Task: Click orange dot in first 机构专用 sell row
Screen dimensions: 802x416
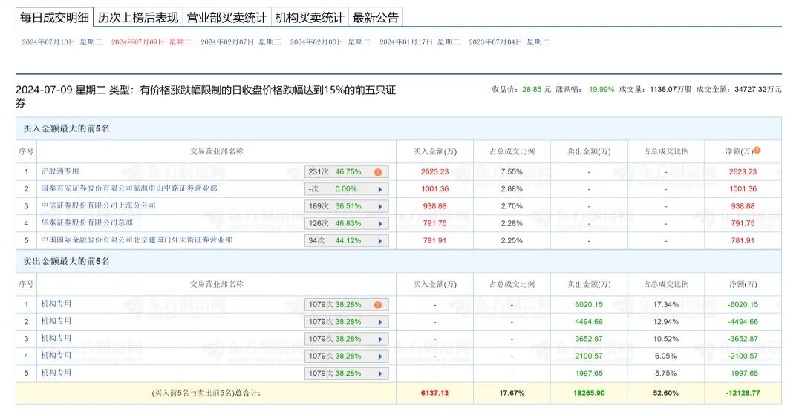Action: [378, 305]
